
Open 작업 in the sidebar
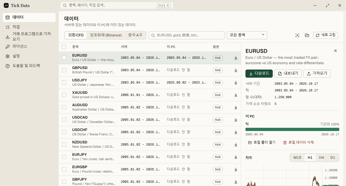point(29,27)
